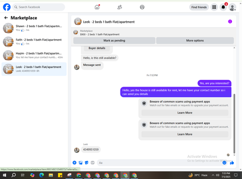Go back using Marketplace arrow
Image resolution: width=242 pixels, height=179 pixels.
pos(6,18)
